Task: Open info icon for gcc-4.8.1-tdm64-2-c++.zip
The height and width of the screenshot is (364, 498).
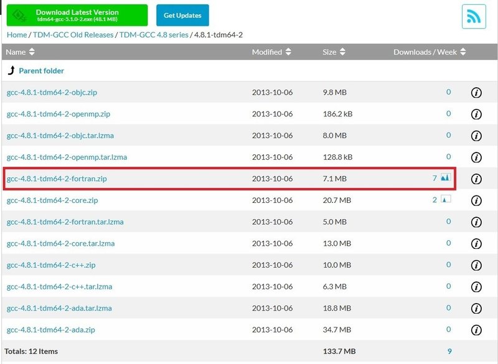Action: click(x=476, y=265)
